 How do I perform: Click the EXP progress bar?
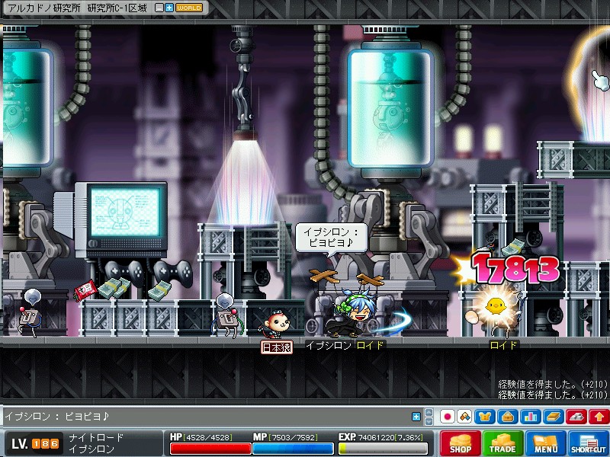383,449
